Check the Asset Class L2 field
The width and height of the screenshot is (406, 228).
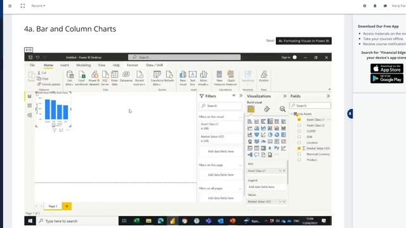tap(299, 125)
